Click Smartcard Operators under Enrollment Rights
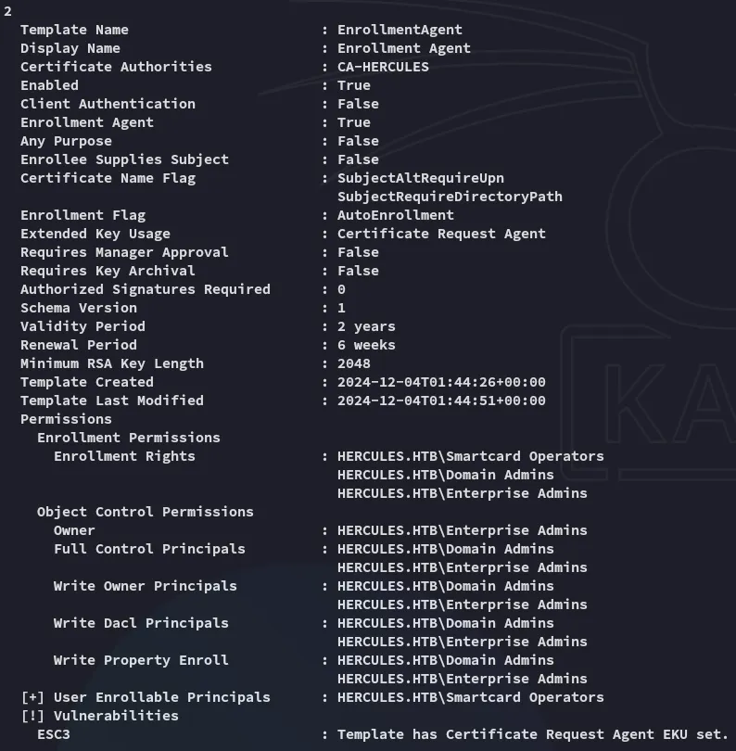Viewport: 736px width, 751px height. pyautogui.click(x=470, y=456)
